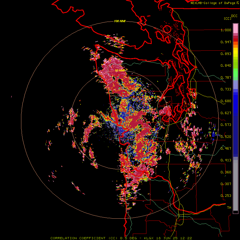Select the [CC] unit label
The image size is (240, 240).
coord(227,18)
